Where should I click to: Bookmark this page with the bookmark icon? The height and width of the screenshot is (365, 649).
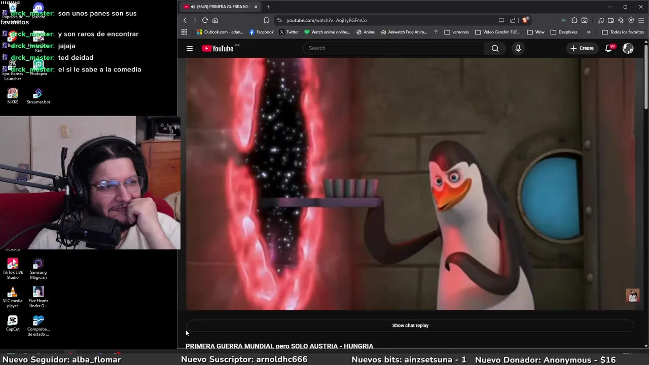pos(266,20)
